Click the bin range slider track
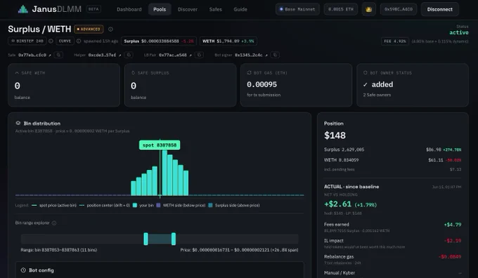 pos(160,239)
